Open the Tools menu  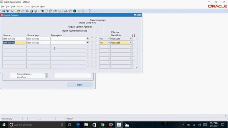27,6
